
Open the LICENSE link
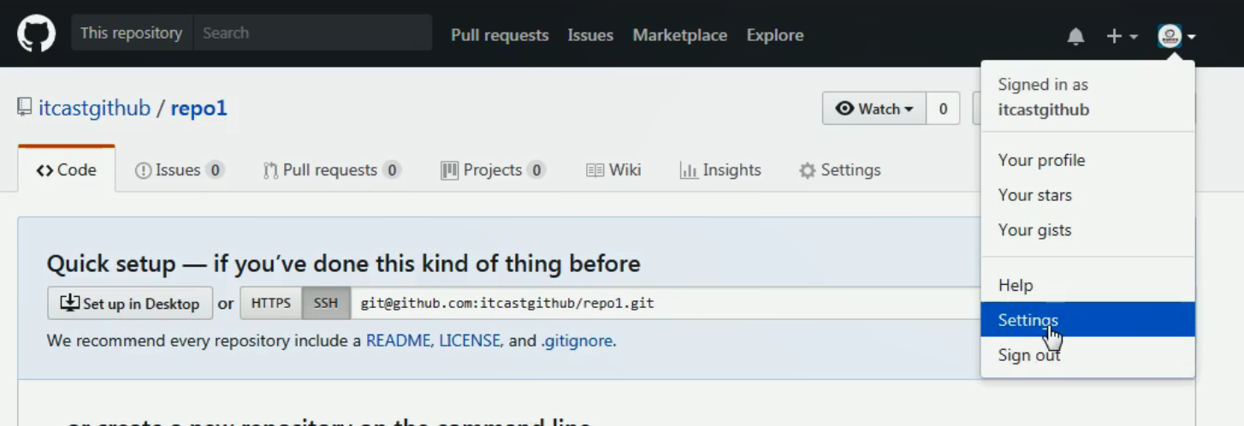coord(469,340)
